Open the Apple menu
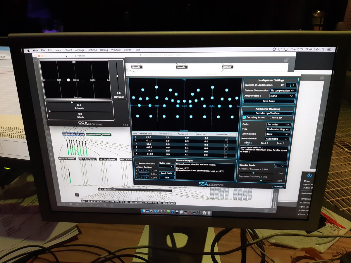The image size is (351, 263). coord(29,50)
